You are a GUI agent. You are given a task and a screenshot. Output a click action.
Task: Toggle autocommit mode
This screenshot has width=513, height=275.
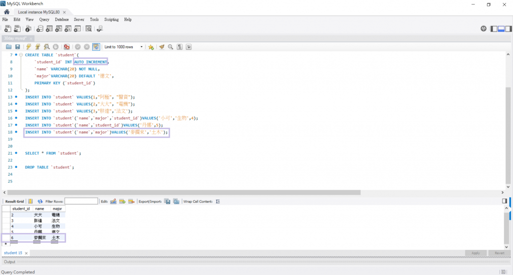point(96,47)
